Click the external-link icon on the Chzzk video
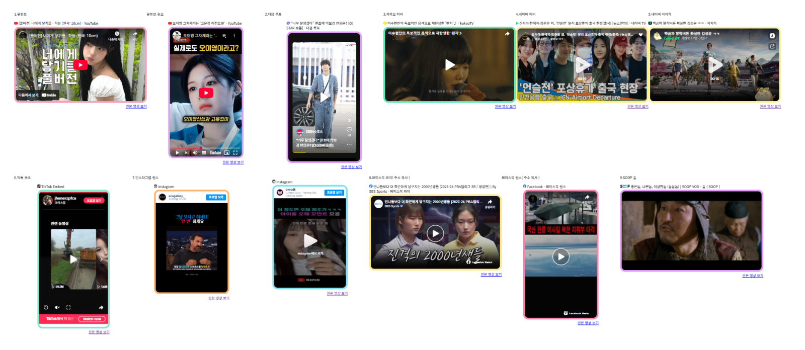The height and width of the screenshot is (350, 805). [772, 46]
